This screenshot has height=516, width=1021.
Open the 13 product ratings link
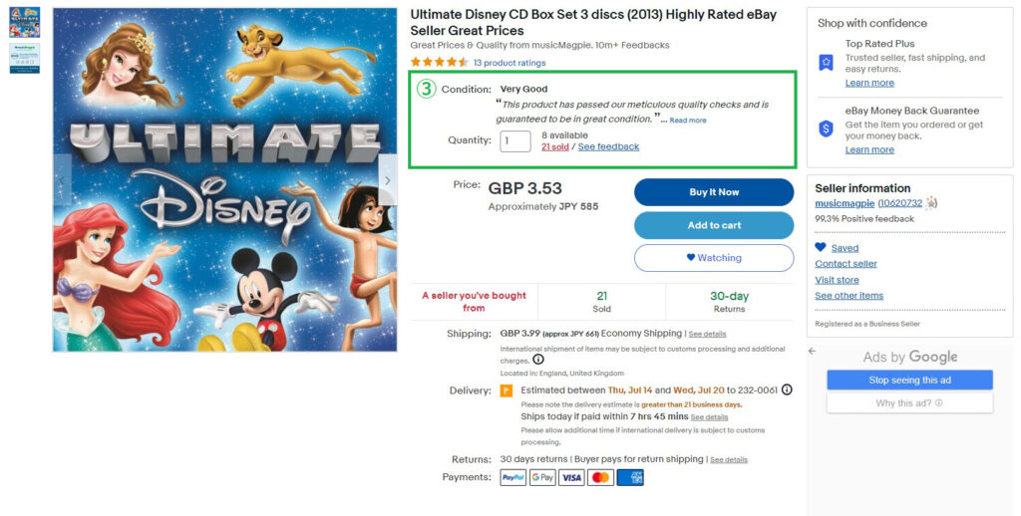point(510,63)
